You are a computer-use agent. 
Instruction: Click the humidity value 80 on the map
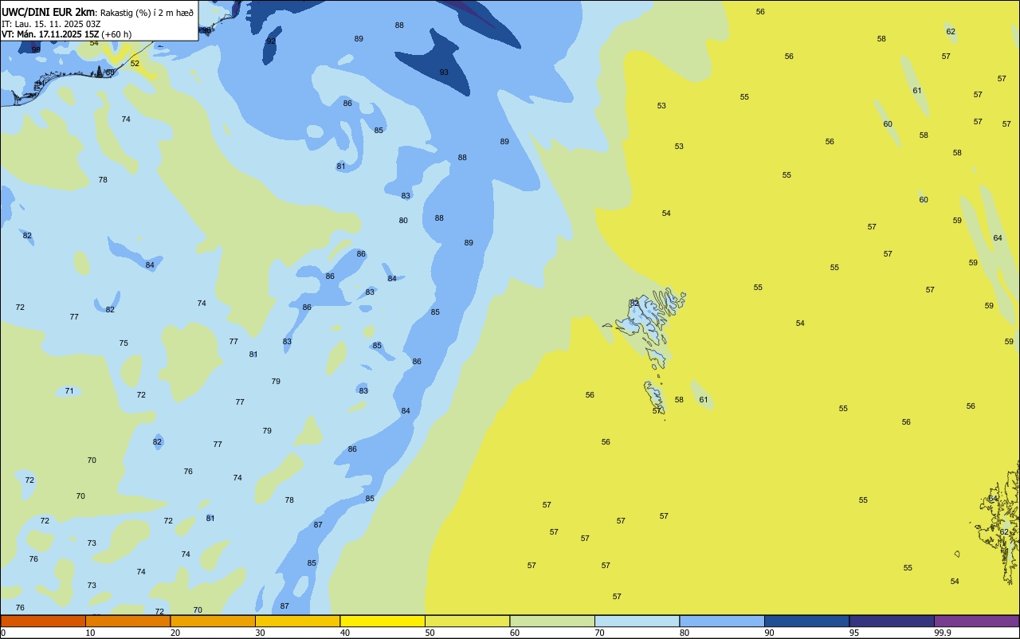click(403, 221)
